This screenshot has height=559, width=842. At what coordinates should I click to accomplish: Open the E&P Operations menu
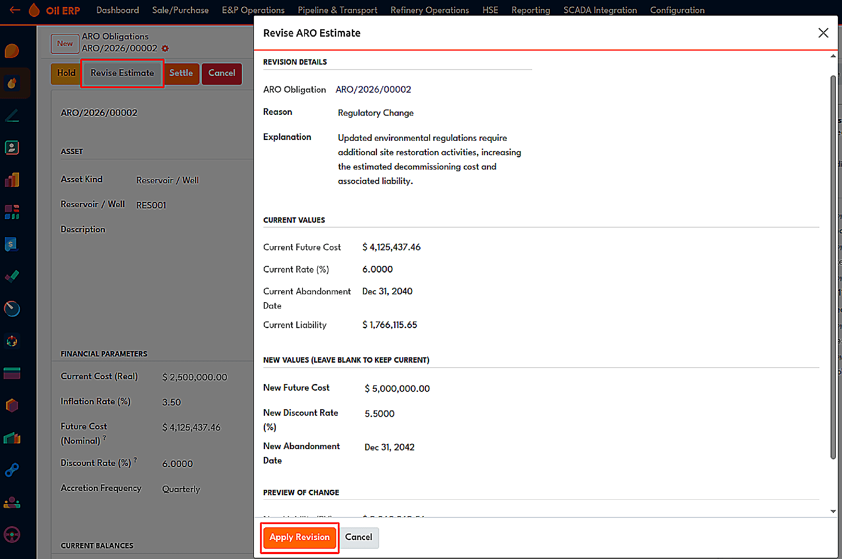point(253,10)
